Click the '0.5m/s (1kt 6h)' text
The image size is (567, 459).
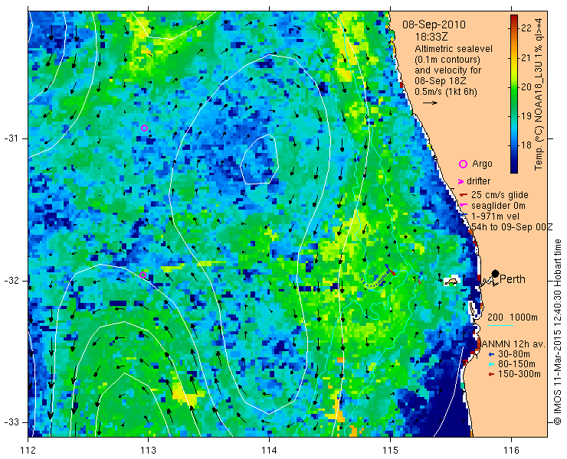(445, 92)
